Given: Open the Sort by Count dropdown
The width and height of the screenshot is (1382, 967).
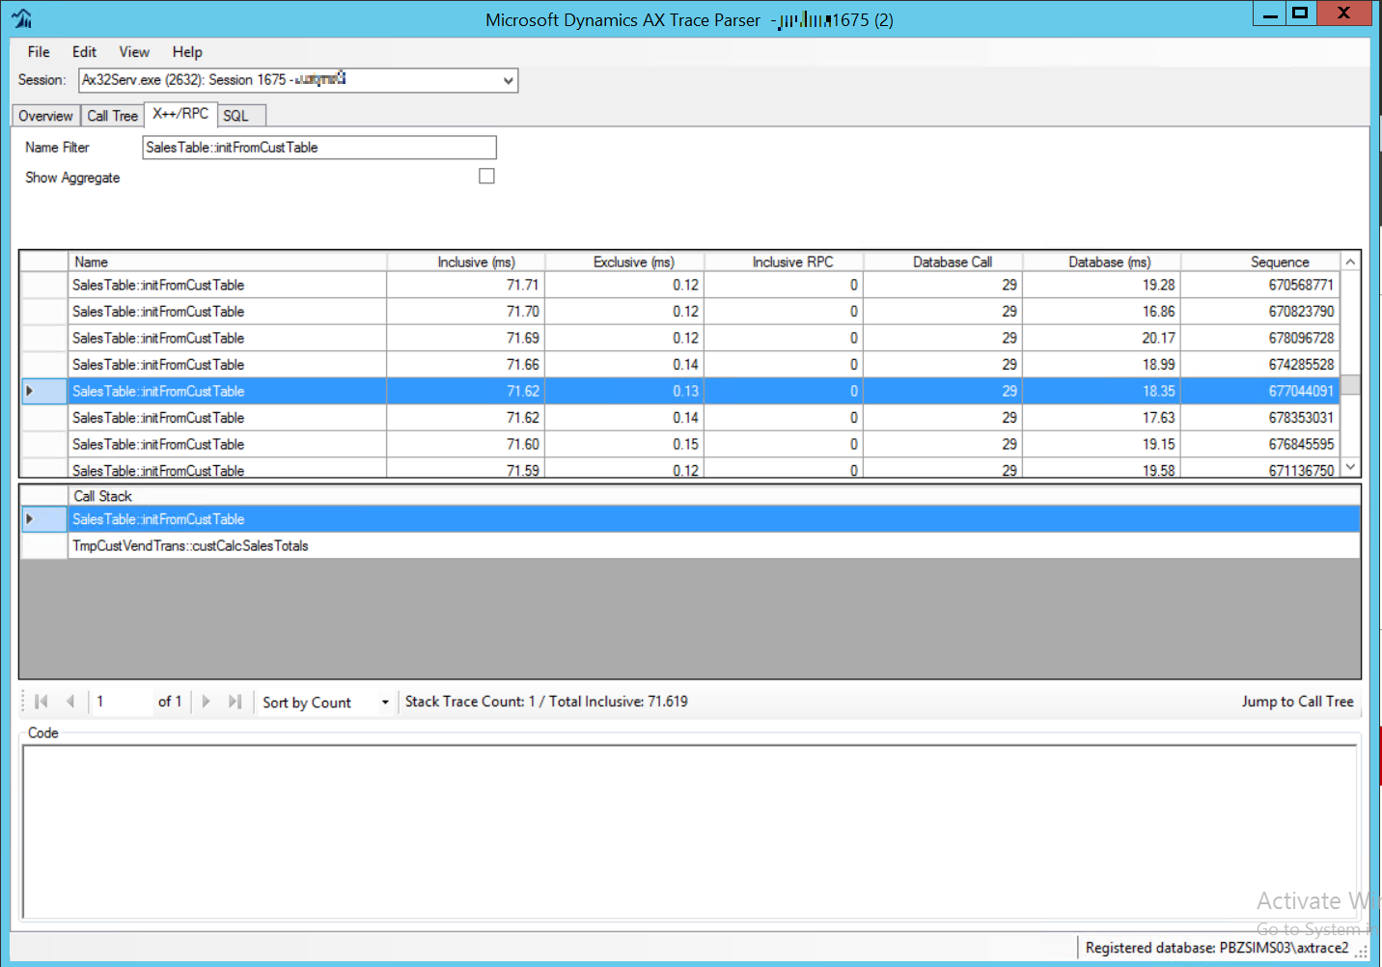Looking at the screenshot, I should [x=385, y=703].
